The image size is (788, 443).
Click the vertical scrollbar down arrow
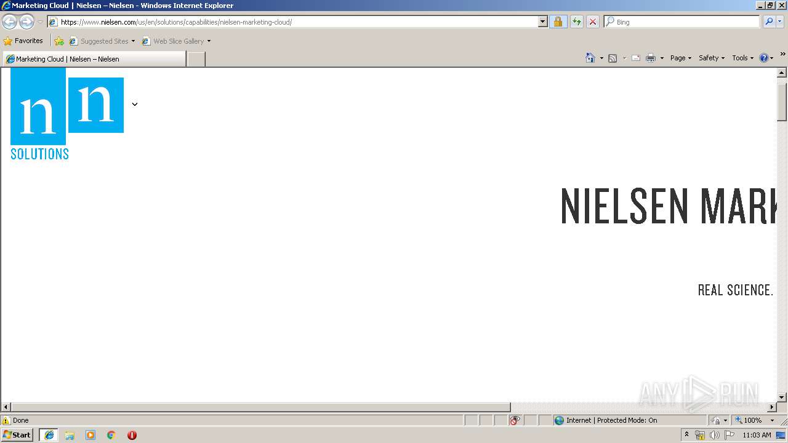pyautogui.click(x=782, y=397)
